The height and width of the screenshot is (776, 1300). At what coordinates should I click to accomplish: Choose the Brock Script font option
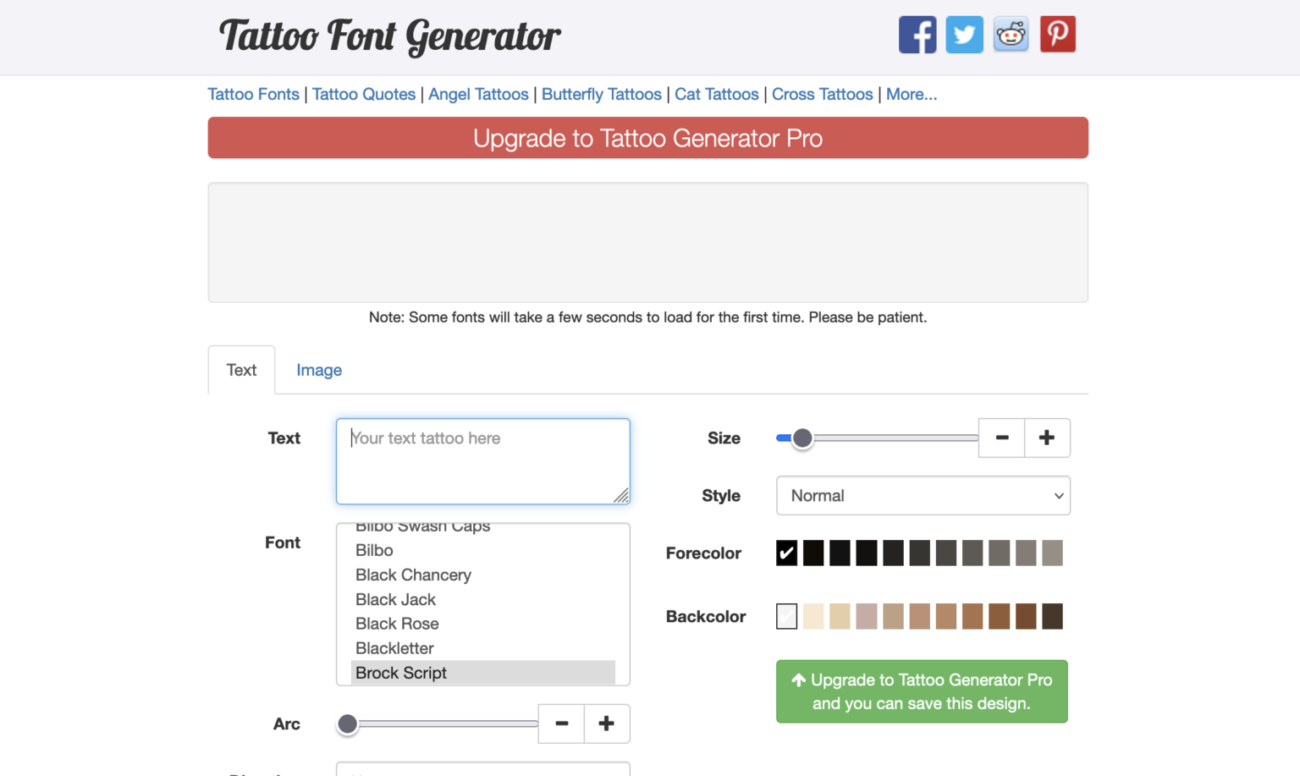coord(401,673)
